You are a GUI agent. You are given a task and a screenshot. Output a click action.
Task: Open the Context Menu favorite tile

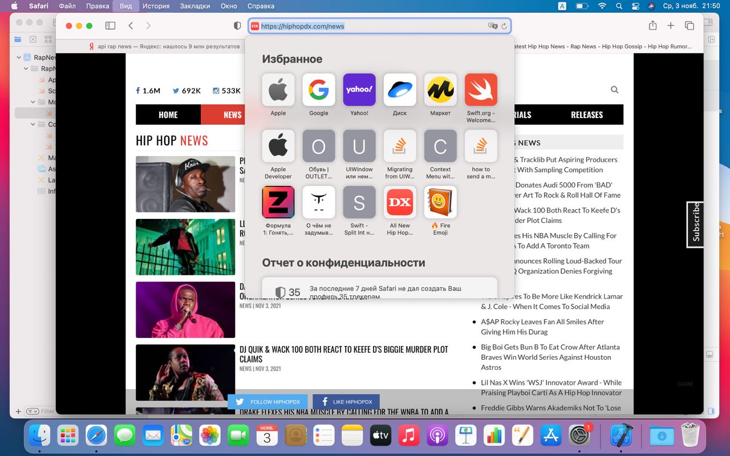point(440,146)
